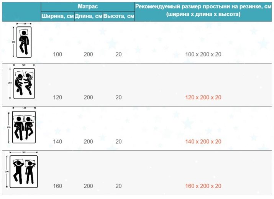Click width value 120 in second row
The width and height of the screenshot is (274, 199).
click(x=57, y=97)
